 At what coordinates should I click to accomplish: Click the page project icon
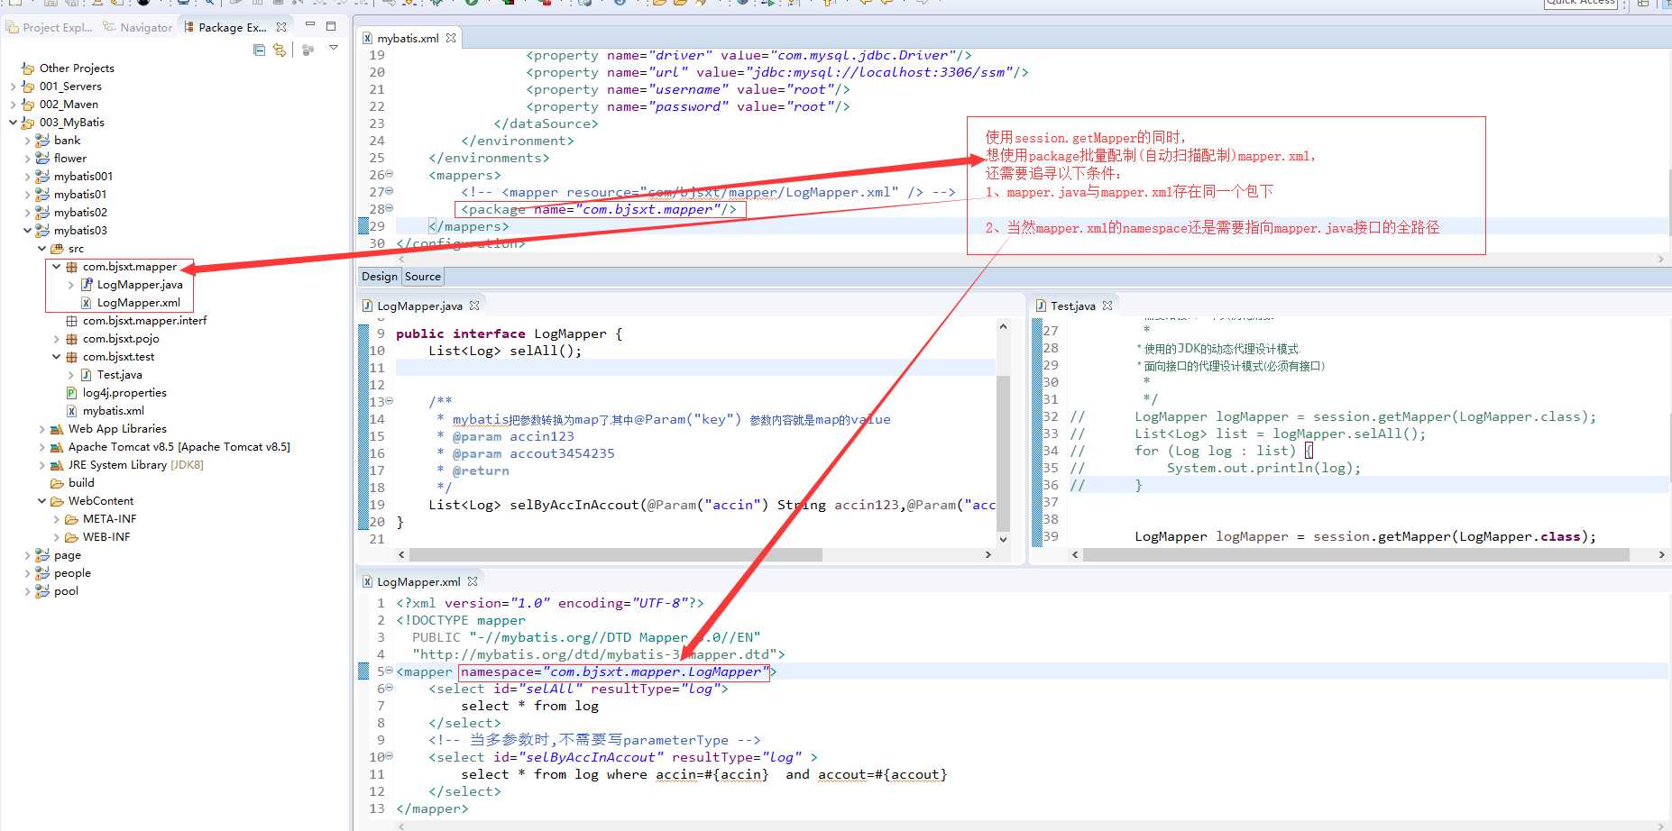pos(42,555)
